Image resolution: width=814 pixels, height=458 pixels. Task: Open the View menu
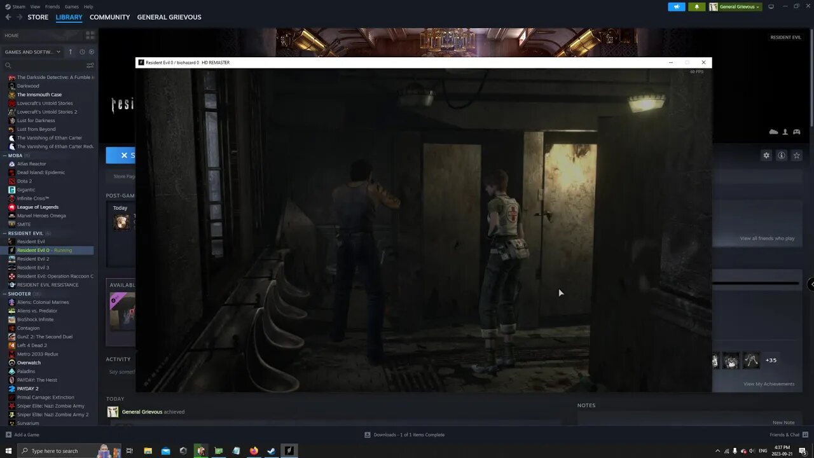[35, 6]
